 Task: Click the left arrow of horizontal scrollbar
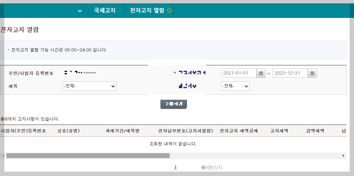point(3,155)
